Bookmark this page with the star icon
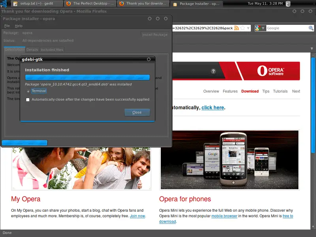The width and height of the screenshot is (316, 237). click(243, 28)
